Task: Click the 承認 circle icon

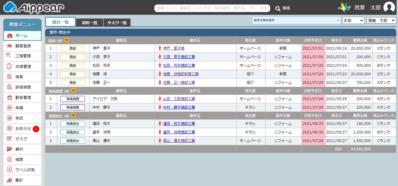Action: click(x=9, y=118)
